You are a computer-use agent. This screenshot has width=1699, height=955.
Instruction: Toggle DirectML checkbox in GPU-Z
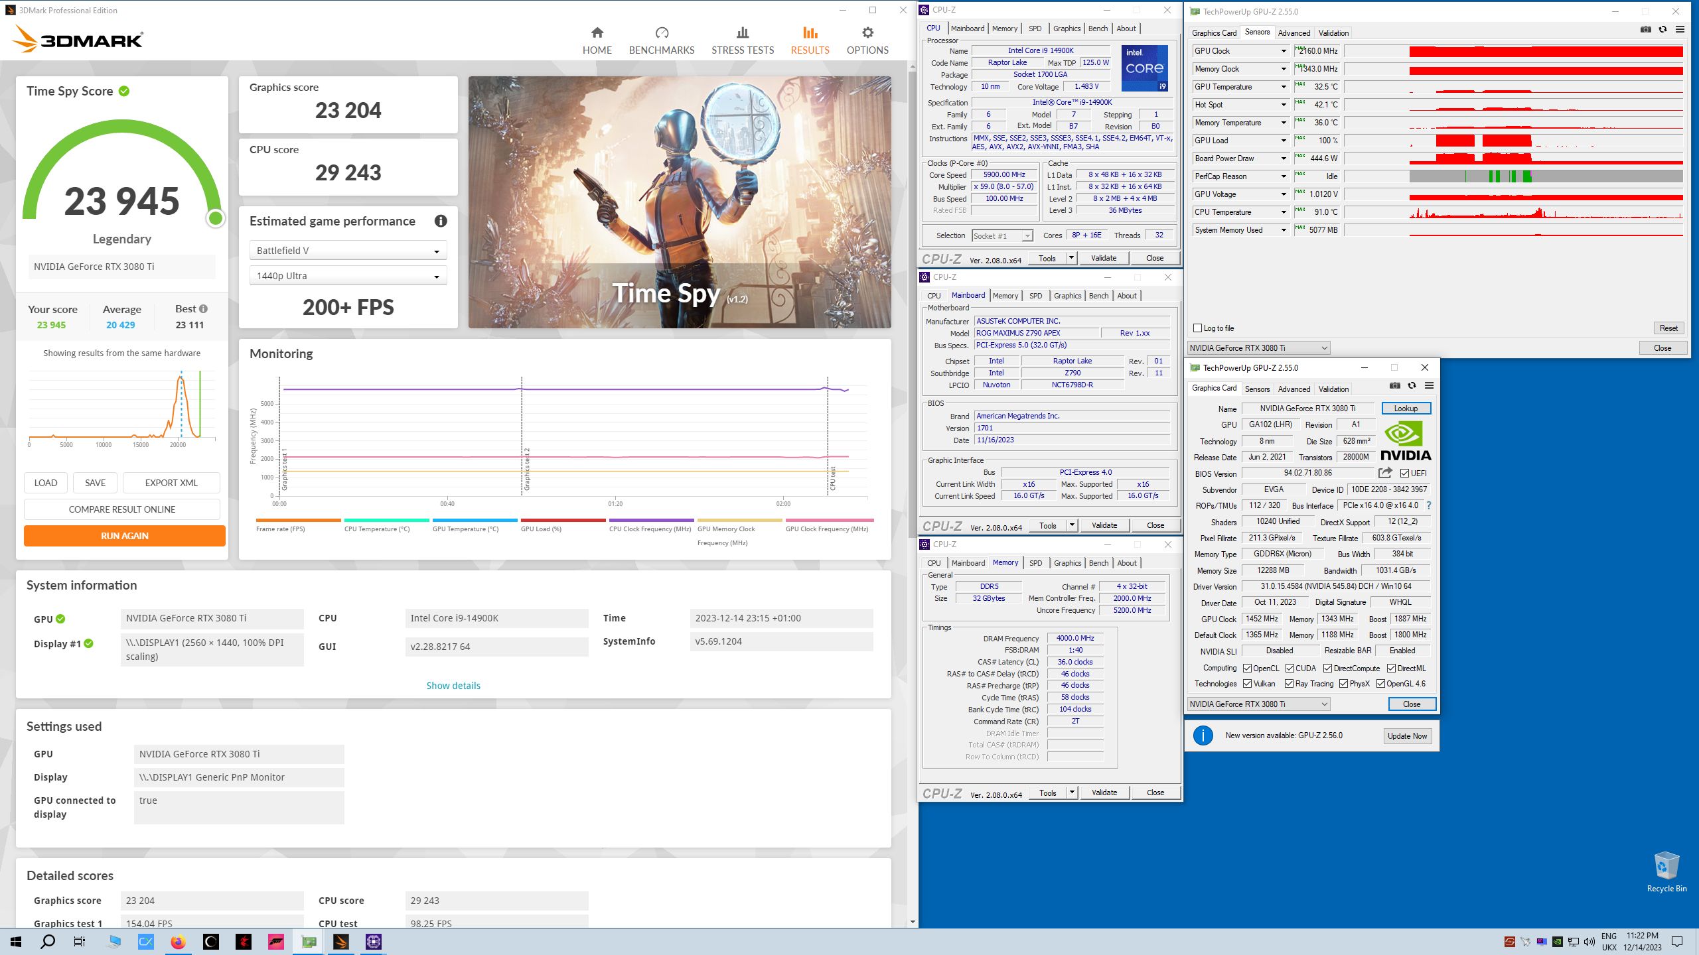click(1391, 668)
